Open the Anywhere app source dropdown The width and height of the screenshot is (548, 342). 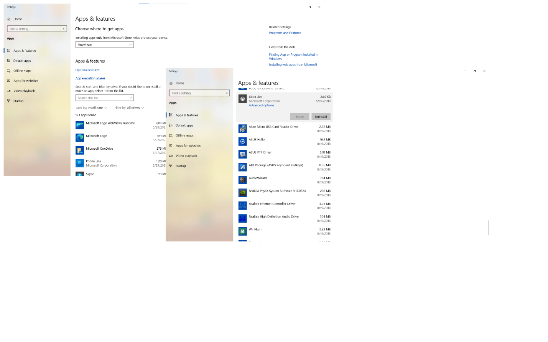click(104, 45)
